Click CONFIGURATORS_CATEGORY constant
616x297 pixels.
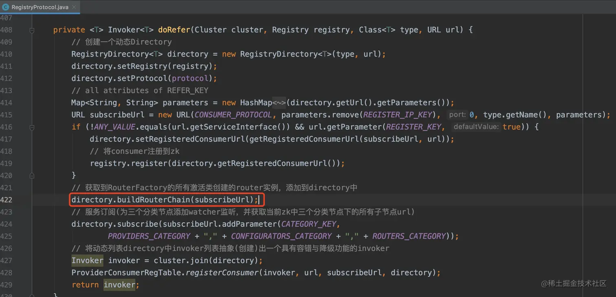tap(282, 236)
